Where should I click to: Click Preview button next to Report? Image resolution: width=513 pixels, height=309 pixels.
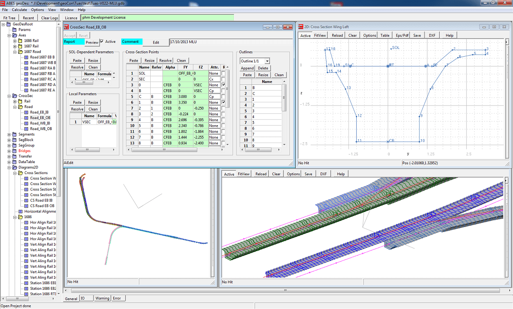[92, 42]
